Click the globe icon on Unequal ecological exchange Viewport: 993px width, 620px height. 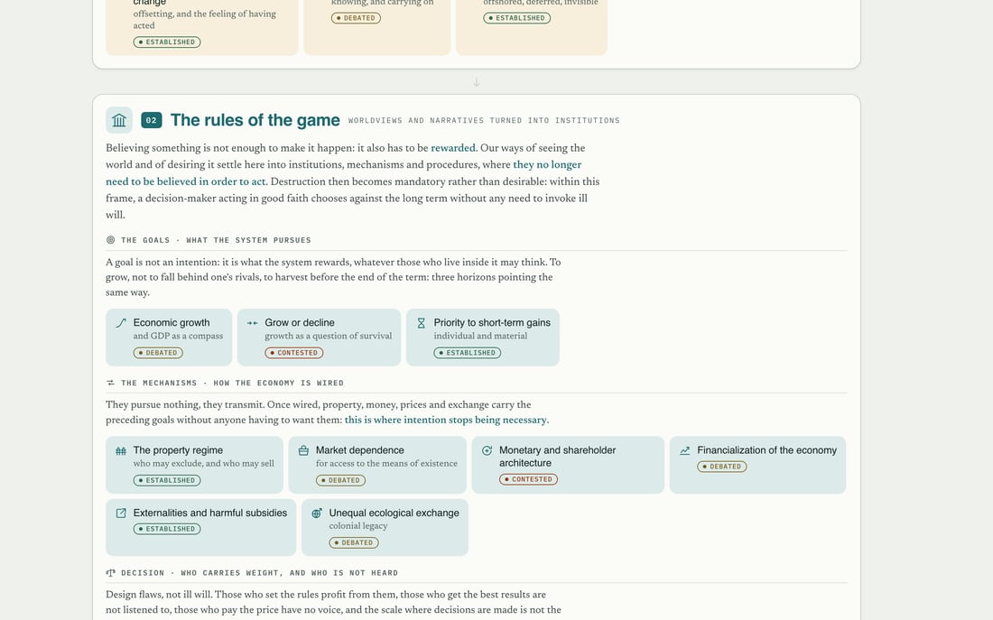pos(317,513)
